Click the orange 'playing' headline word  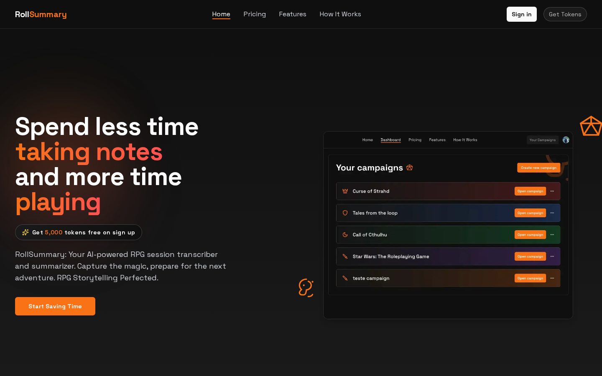point(58,203)
